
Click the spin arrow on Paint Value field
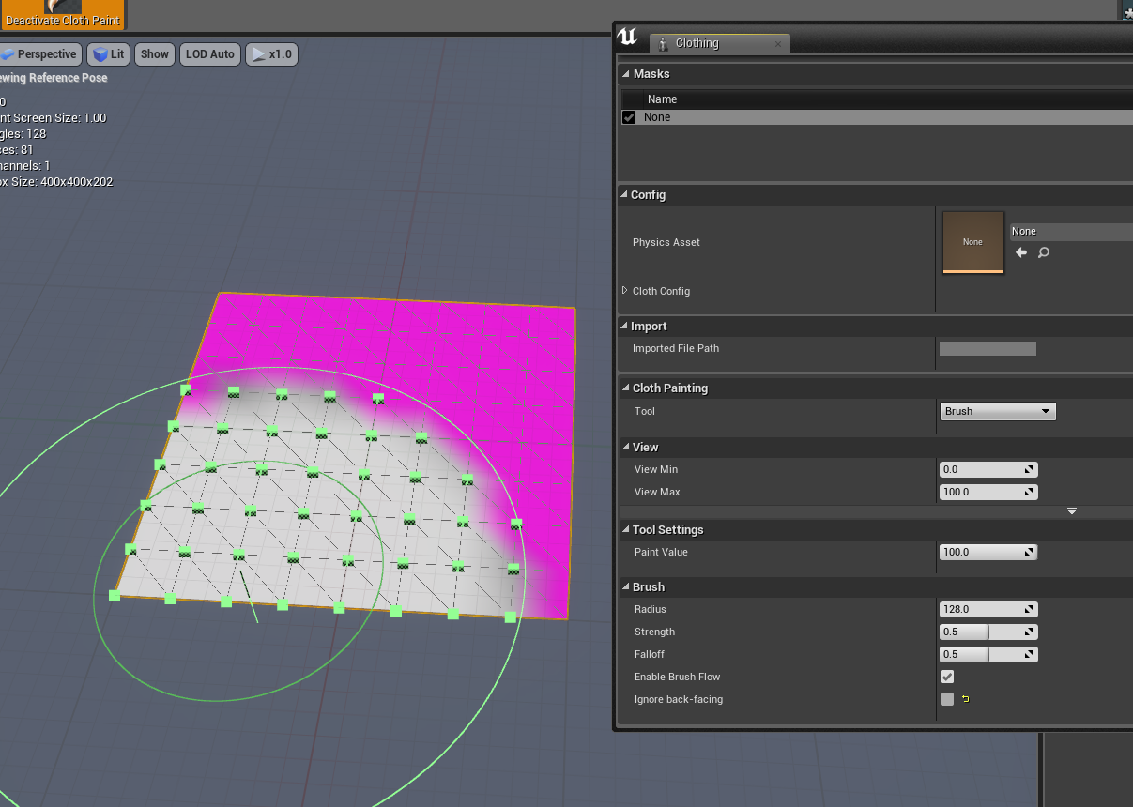1030,553
